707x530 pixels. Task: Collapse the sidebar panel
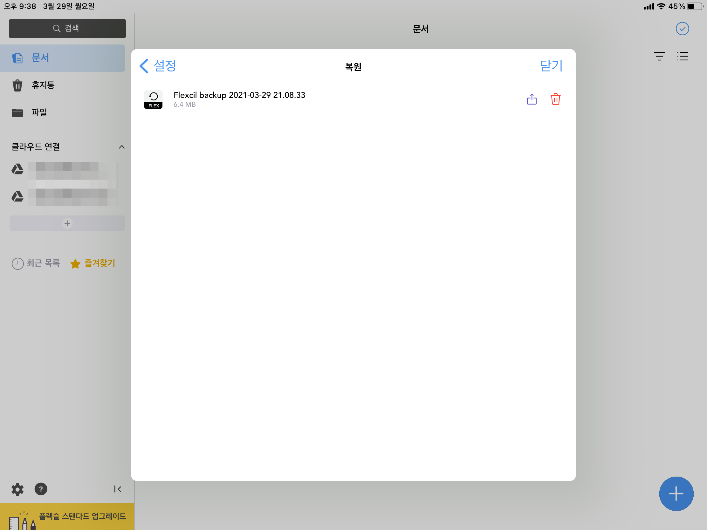118,489
